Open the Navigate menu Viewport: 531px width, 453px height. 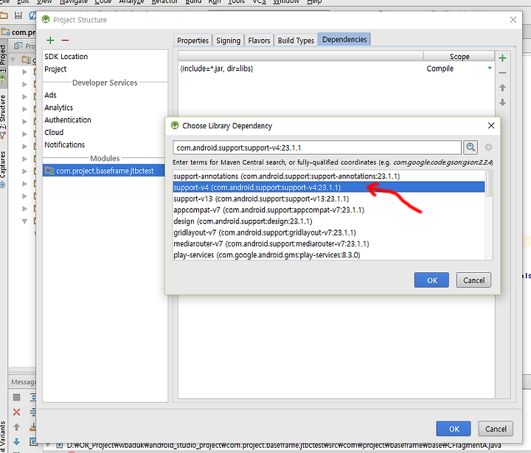click(74, 1)
